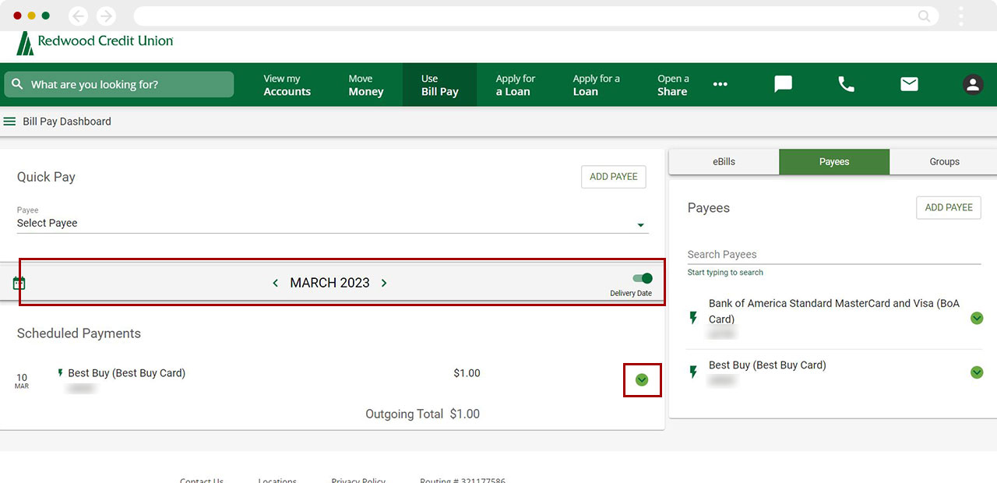Screen dimensions: 997x483
Task: Click the $1.00 scheduled payment amount
Action: tap(467, 373)
